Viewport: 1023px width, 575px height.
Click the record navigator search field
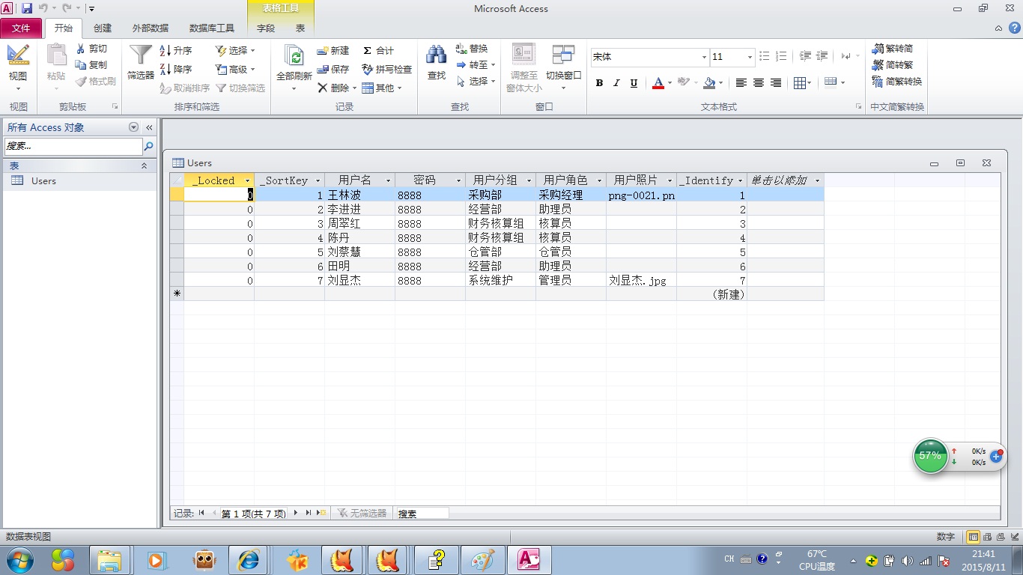(x=422, y=514)
